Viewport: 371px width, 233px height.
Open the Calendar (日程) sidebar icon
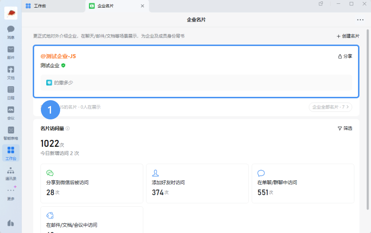click(x=11, y=93)
